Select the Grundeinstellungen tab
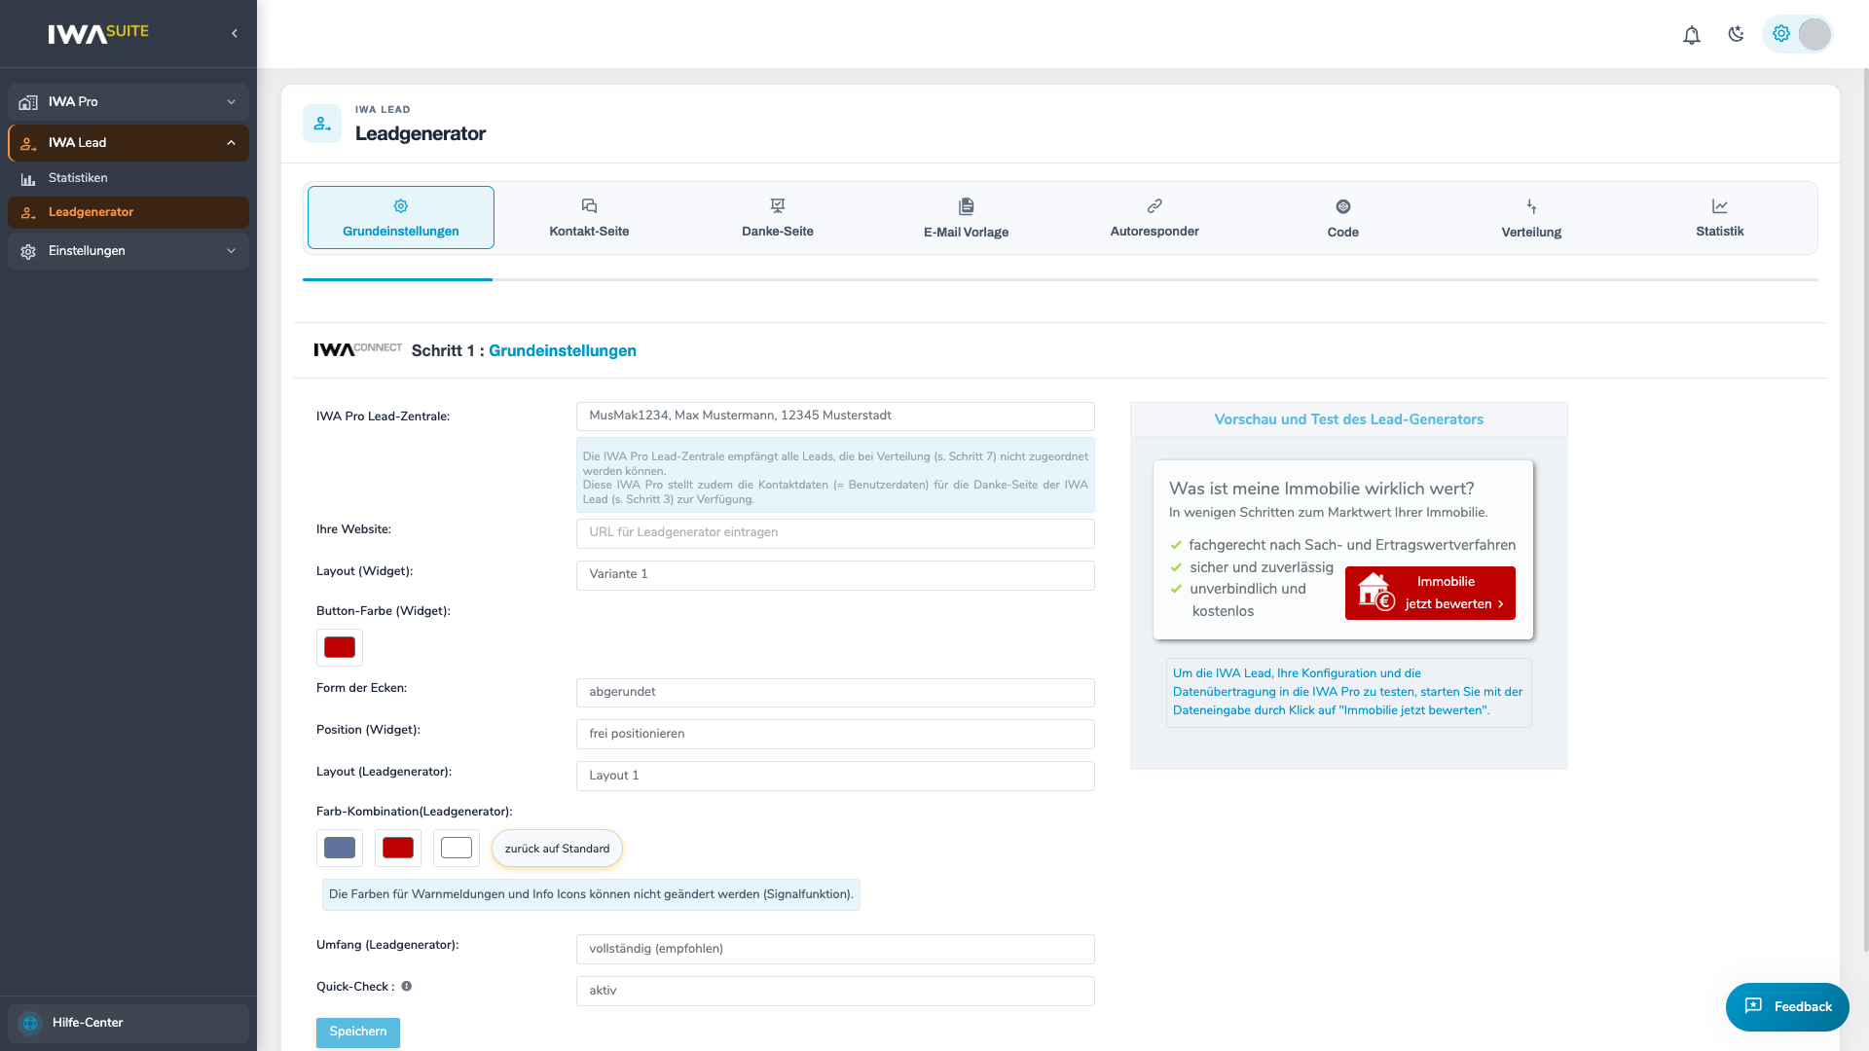1869x1051 pixels. click(401, 217)
